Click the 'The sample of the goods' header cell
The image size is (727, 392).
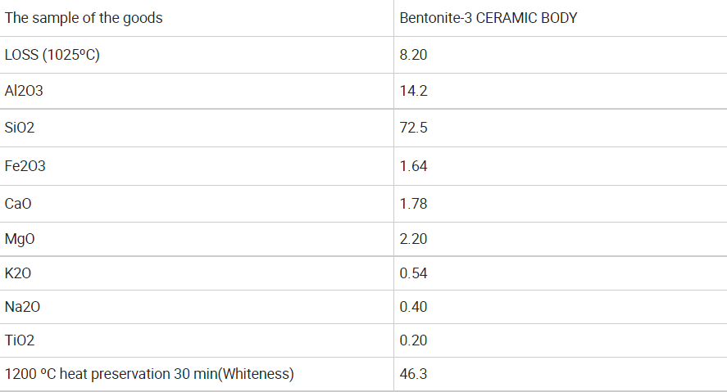84,18
